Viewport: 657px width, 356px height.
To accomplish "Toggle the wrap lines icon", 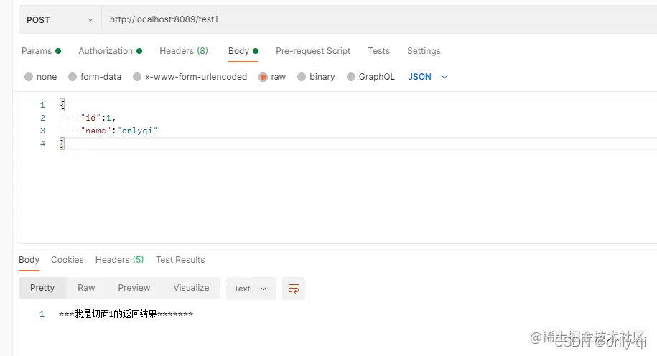I will [x=294, y=289].
